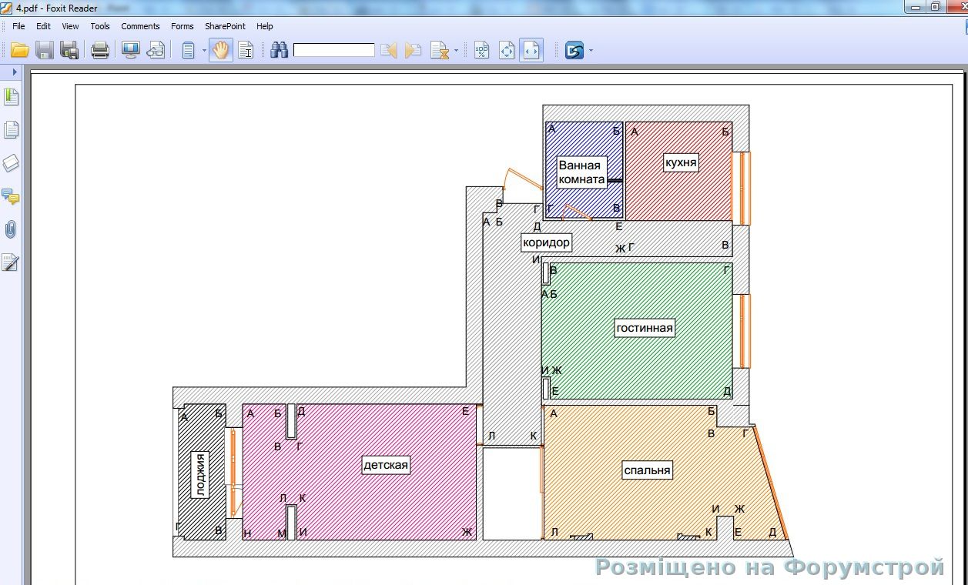Expand the navigation panel arrow
Image resolution: width=968 pixels, height=585 pixels.
click(15, 72)
